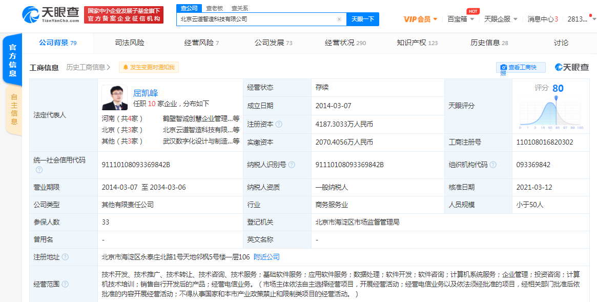Viewport: 597px width, 302px height.
Task: Switch to the 查关系 search tab
Action: point(240,8)
